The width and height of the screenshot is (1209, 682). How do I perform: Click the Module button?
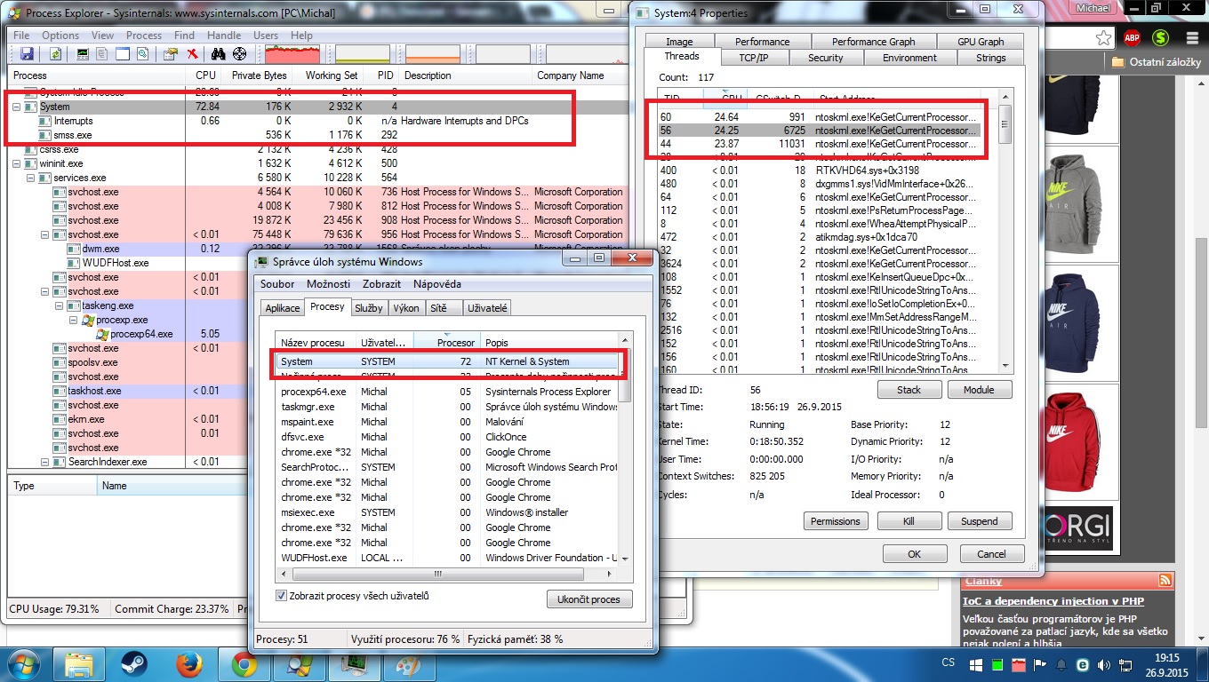[x=979, y=390]
